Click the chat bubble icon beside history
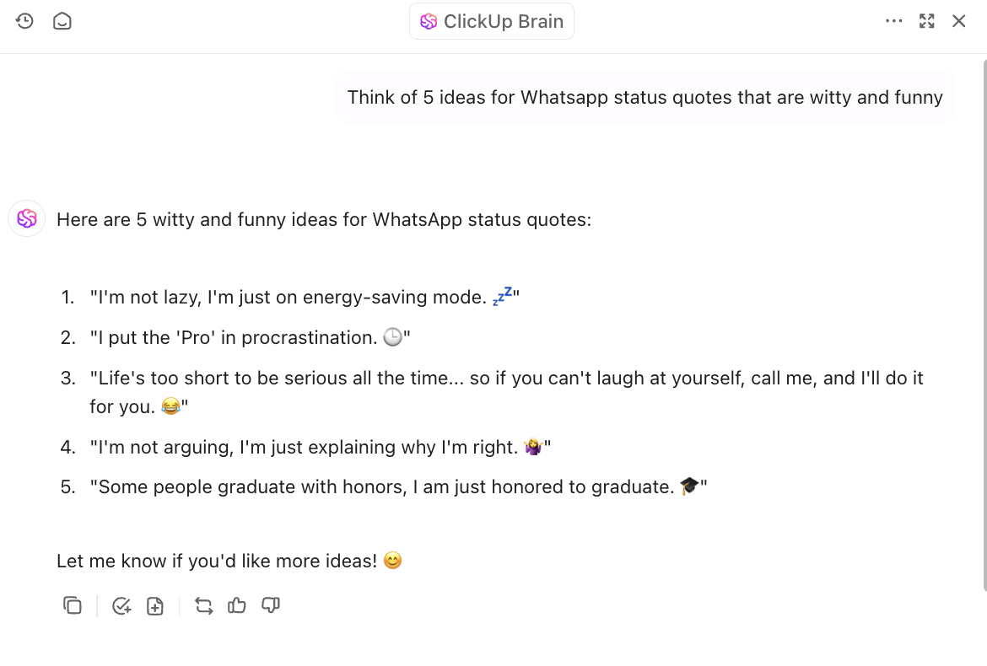This screenshot has height=666, width=987. click(62, 21)
